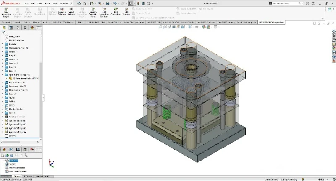
Task: Open the File menu
Action: 26,3
